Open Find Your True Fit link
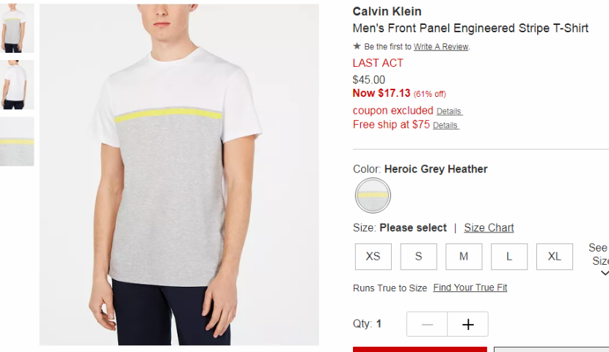This screenshot has width=609, height=352. [x=470, y=287]
